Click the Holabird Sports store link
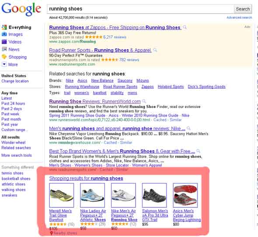258x237 pixels. tap(171, 87)
